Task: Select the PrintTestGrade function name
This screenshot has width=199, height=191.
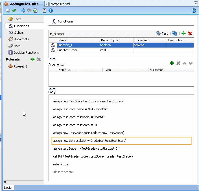Action: coord(78,50)
